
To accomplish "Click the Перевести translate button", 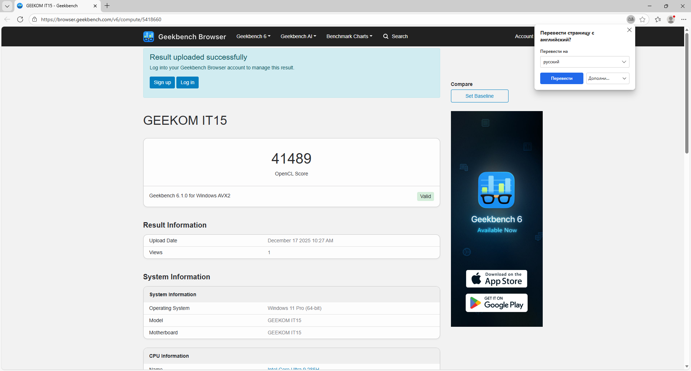I will (x=561, y=78).
